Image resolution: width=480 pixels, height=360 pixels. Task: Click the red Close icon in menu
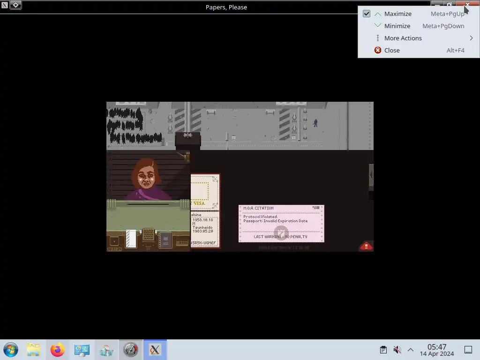(x=378, y=50)
